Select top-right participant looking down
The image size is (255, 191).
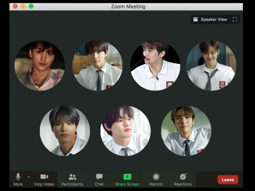211,66
